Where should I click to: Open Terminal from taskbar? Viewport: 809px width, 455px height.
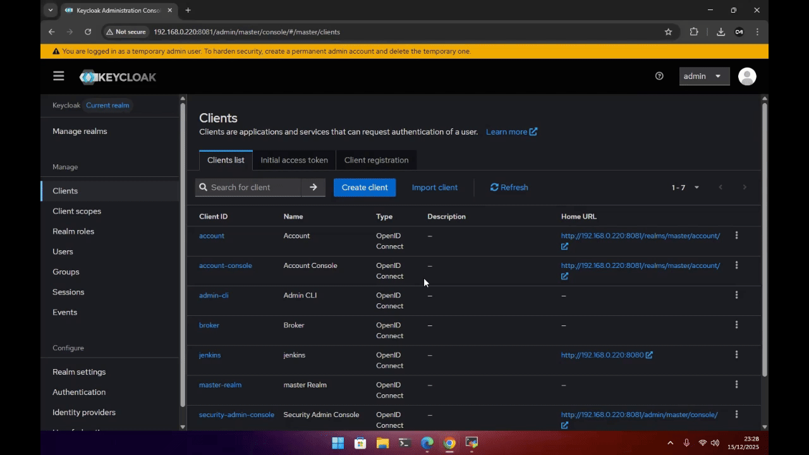coord(404,443)
